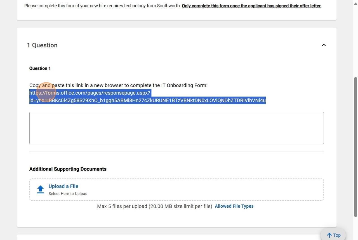
Task: Click the Top button label
Action: pos(337,235)
